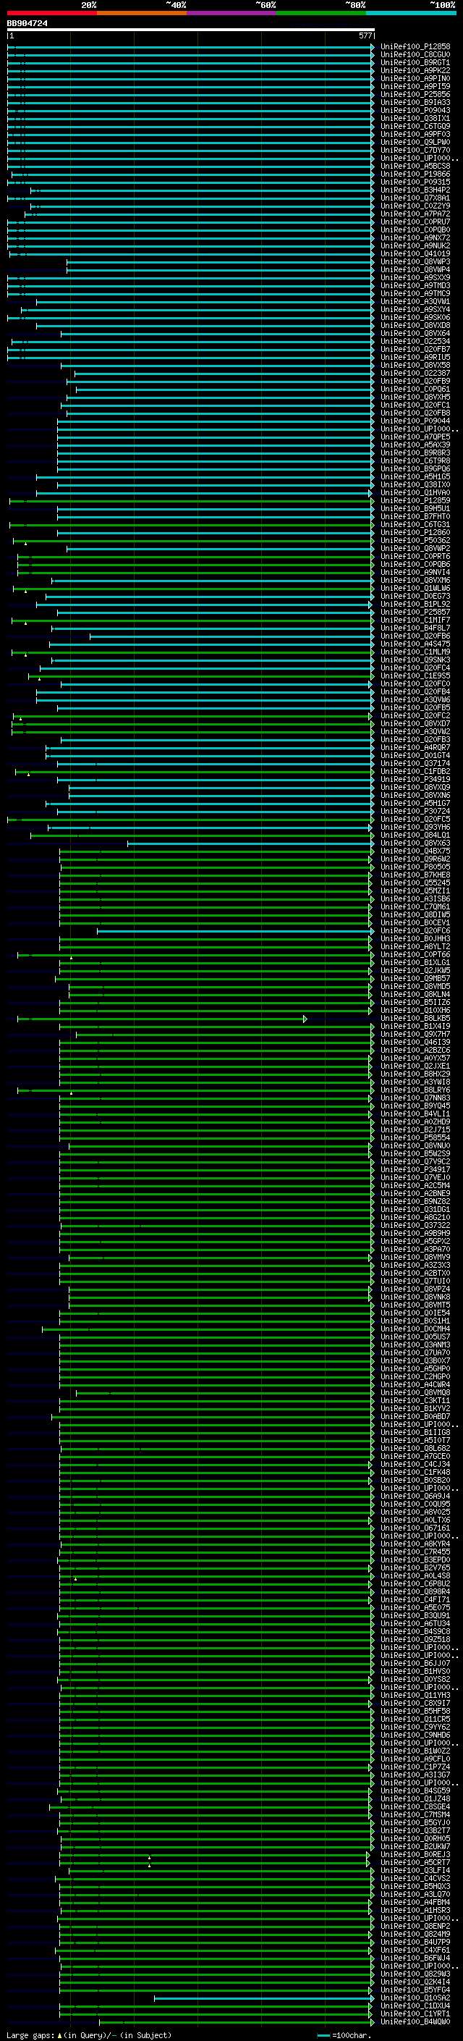Select the UniRef100_B7FHT0 label
The width and height of the screenshot is (463, 2041).
415,517
